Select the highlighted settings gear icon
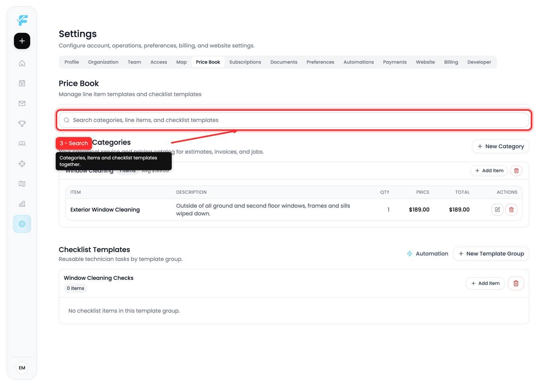557x386 pixels. [x=22, y=224]
